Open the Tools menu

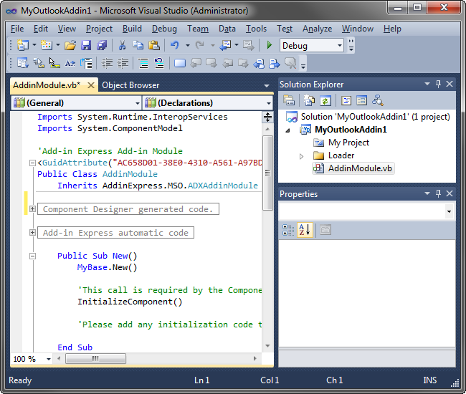click(x=256, y=29)
